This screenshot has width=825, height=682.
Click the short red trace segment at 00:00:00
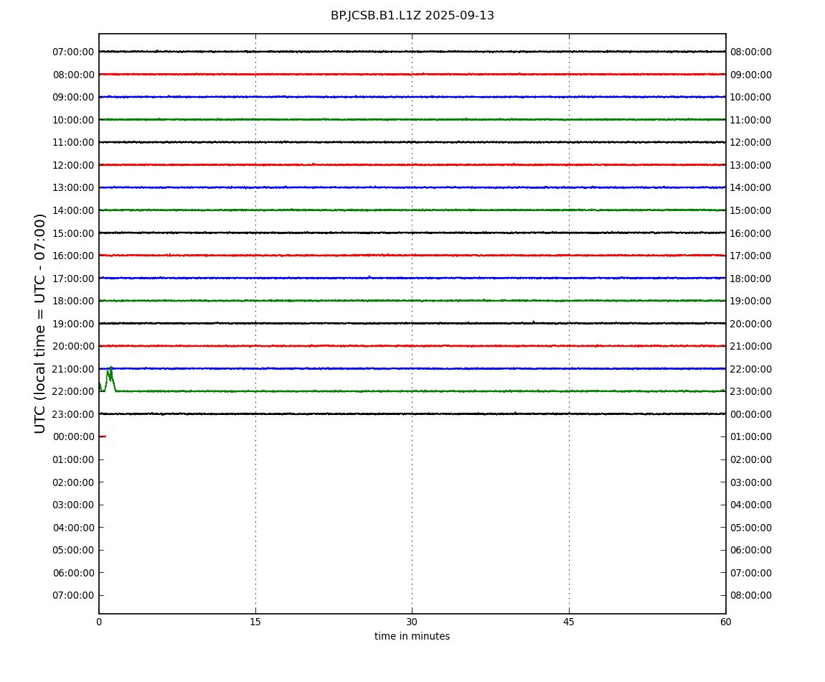click(103, 436)
